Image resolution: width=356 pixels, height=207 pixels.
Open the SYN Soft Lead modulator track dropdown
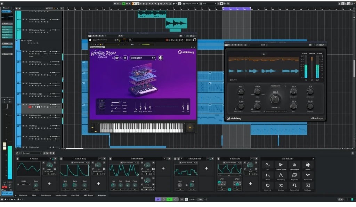pyautogui.click(x=30, y=153)
